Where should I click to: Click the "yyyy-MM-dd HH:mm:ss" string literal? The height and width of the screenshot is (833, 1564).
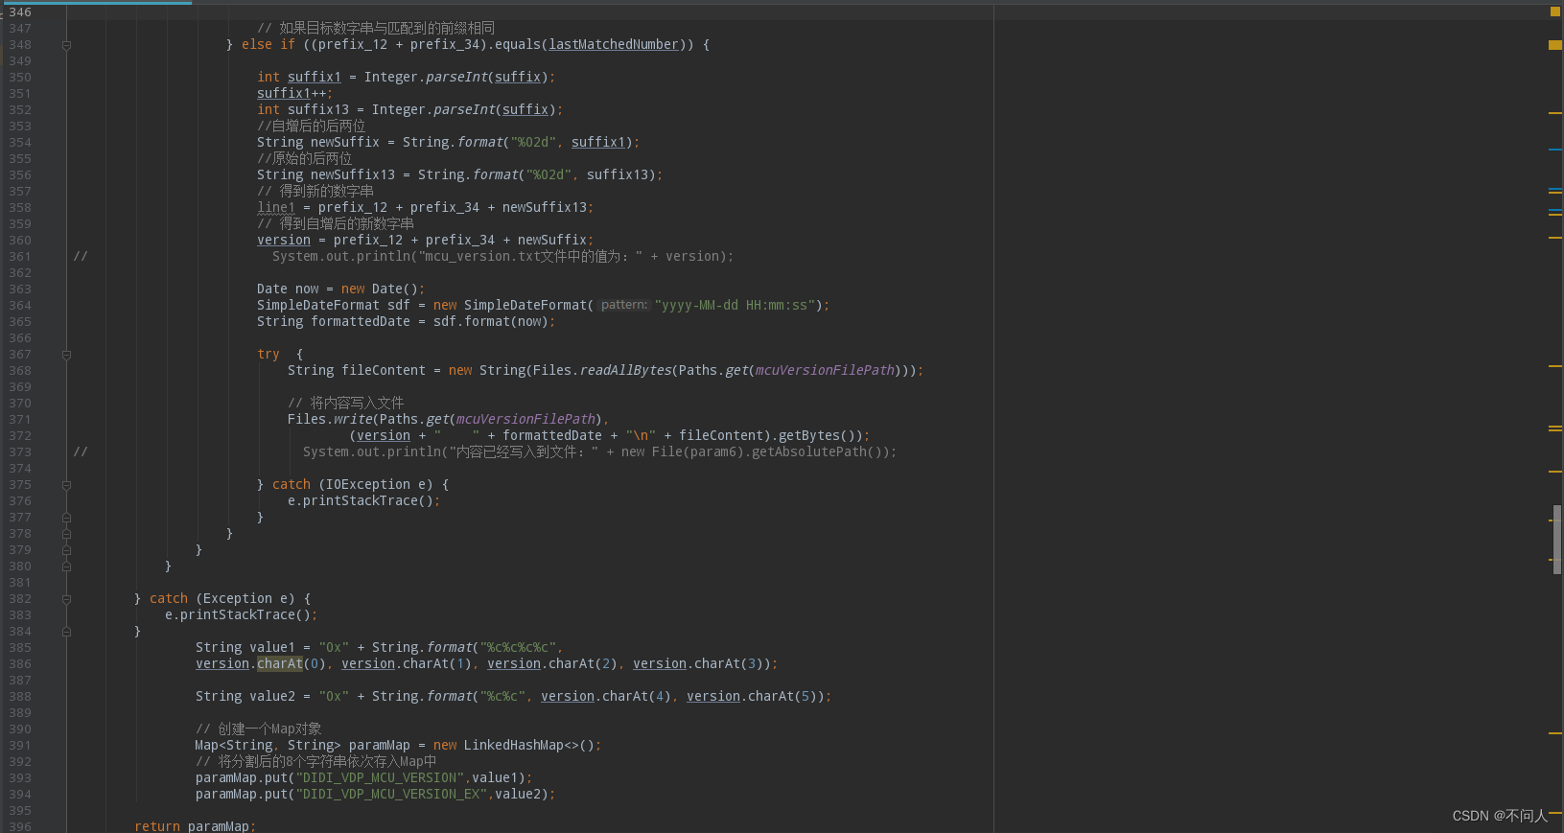(x=735, y=306)
